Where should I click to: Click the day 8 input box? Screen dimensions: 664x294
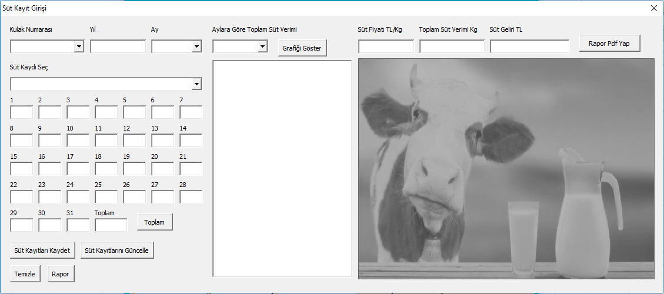(22, 140)
